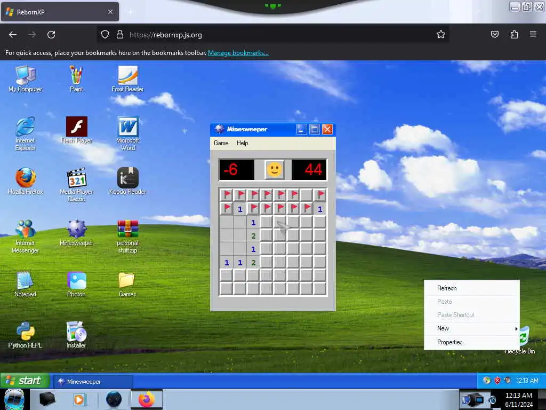Click the Minesweeper taskbar button

92,382
